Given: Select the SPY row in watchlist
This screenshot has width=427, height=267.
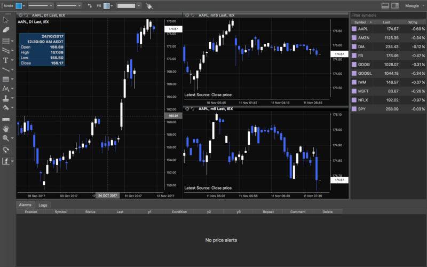Looking at the screenshot, I should 389,109.
